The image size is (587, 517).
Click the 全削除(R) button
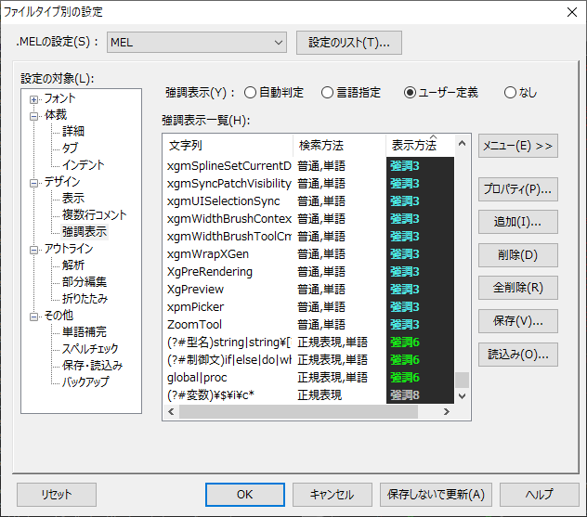click(518, 288)
